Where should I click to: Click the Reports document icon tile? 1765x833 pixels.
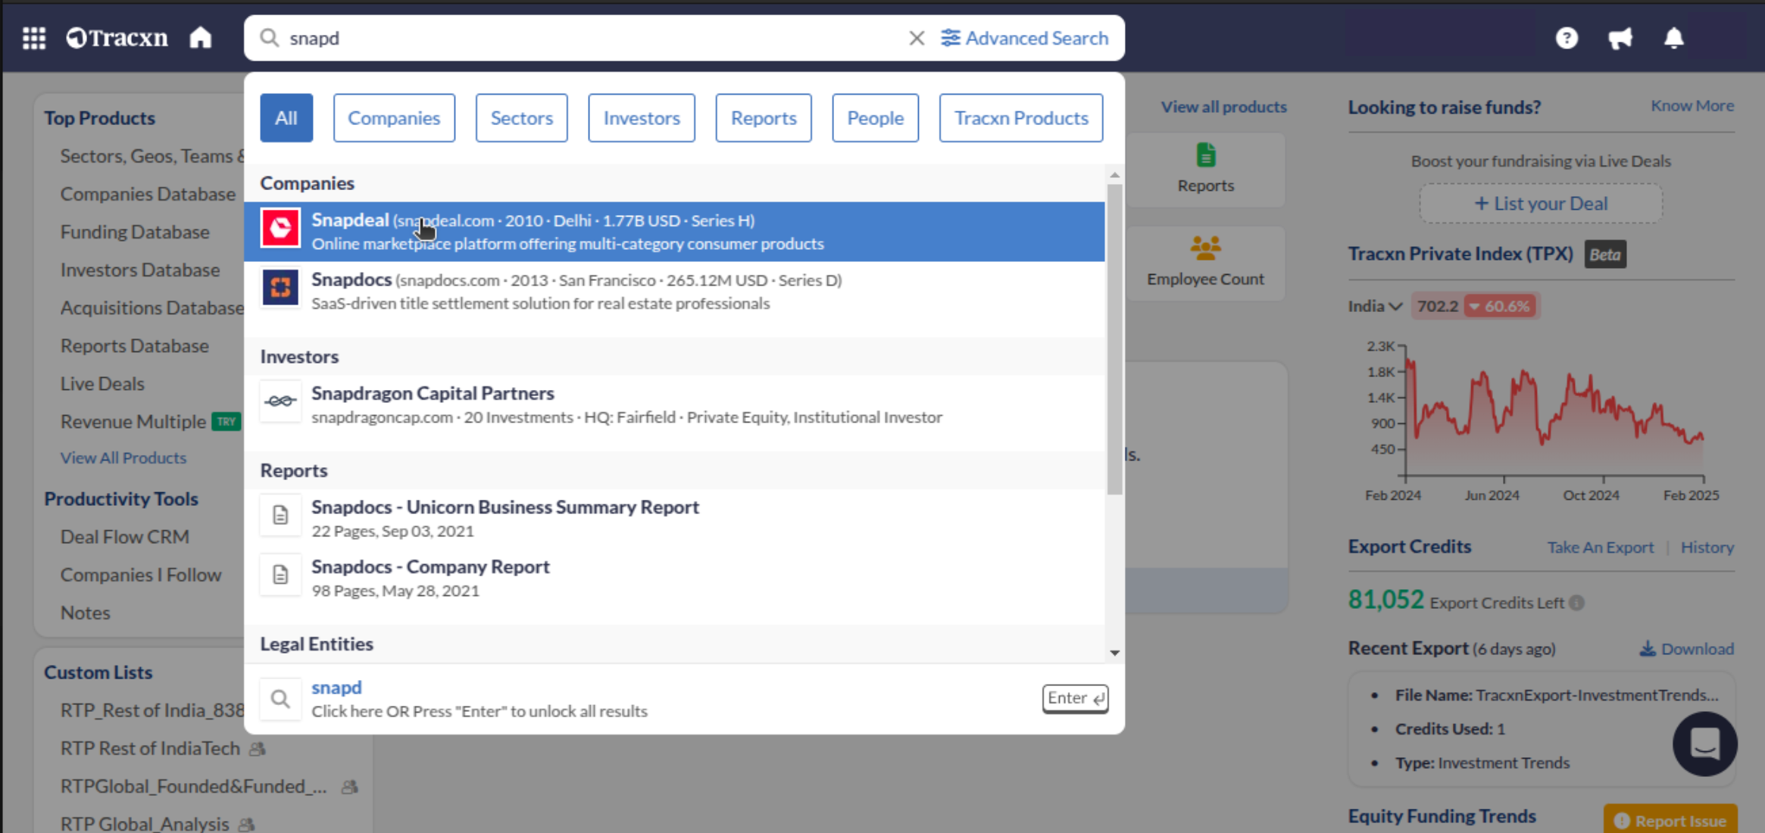pos(1205,156)
